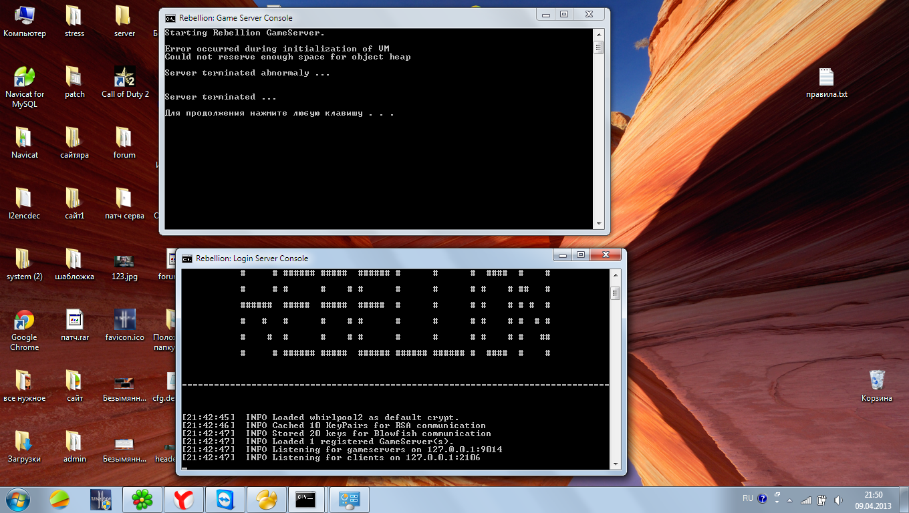Open TeamViewer from the taskbar
Viewport: 909px width, 513px height.
pos(225,500)
